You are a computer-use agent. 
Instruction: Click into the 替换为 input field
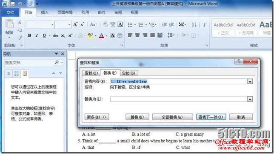click(179, 99)
